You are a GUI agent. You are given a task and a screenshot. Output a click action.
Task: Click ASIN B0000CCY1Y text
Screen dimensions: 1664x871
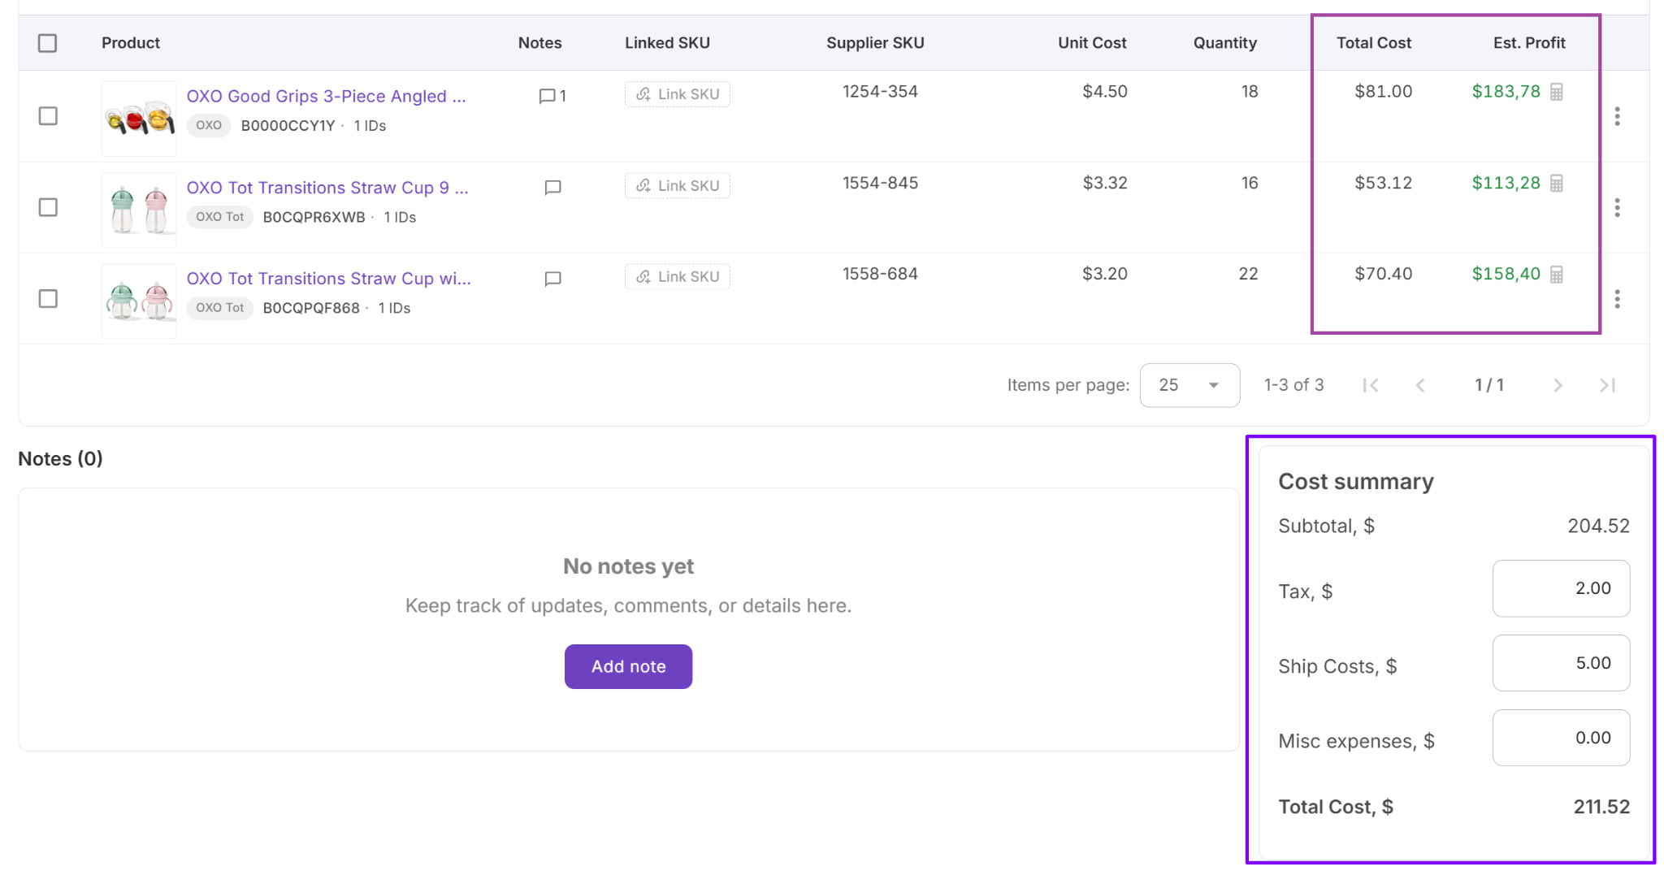[288, 126]
